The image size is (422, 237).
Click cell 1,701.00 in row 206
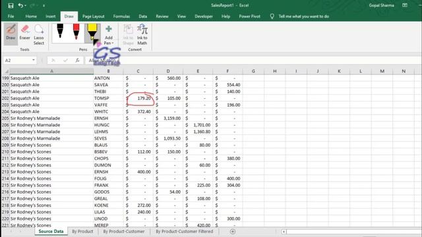pos(198,125)
